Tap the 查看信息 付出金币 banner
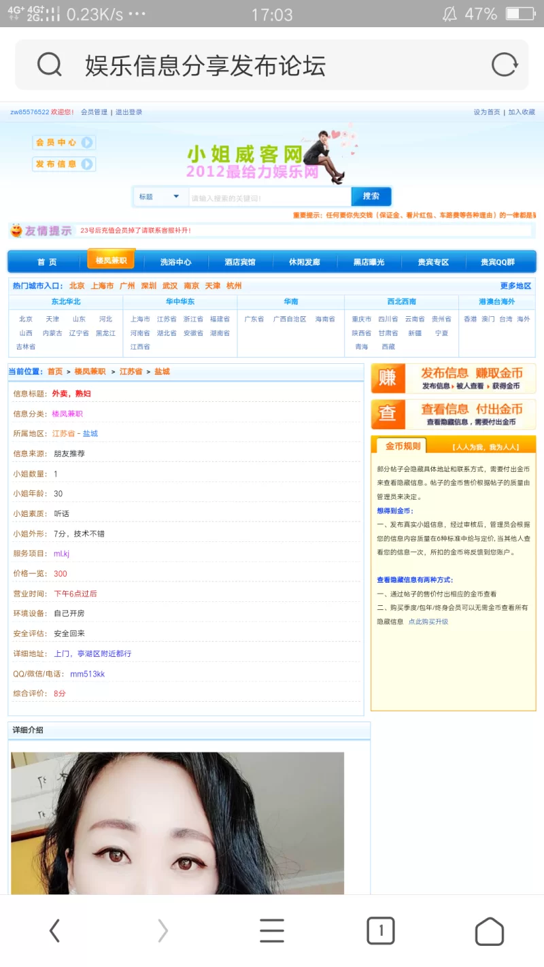Screen dimensions: 544x967 coord(454,414)
